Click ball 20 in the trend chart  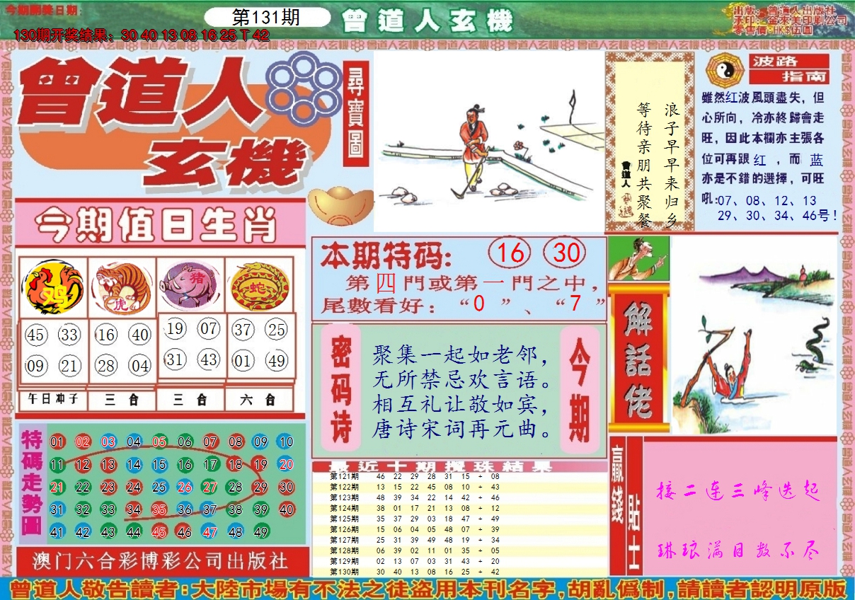(285, 465)
